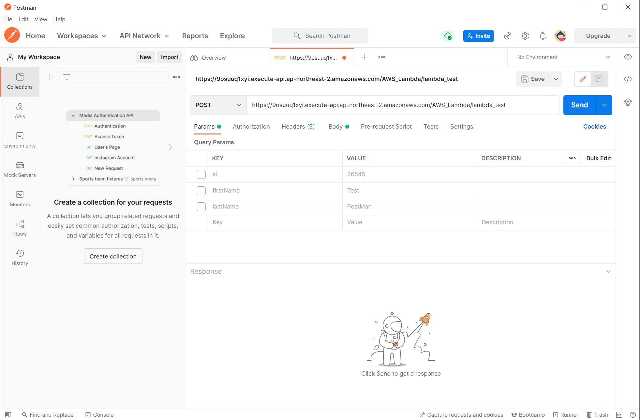This screenshot has width=640, height=420.
Task: Open the Collections sidebar panel
Action: pyautogui.click(x=20, y=82)
